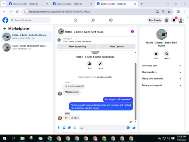Open the Groups icon in top navigation
This screenshot has height=142, width=189.
(x=111, y=20)
